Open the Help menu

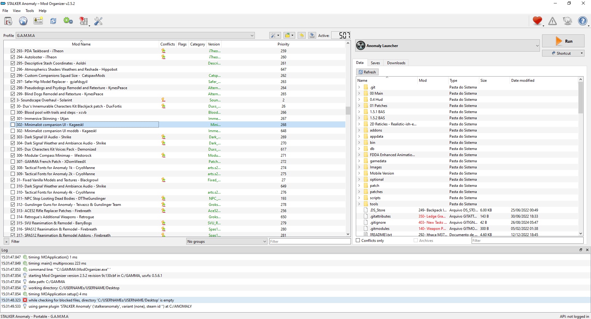pos(42,11)
